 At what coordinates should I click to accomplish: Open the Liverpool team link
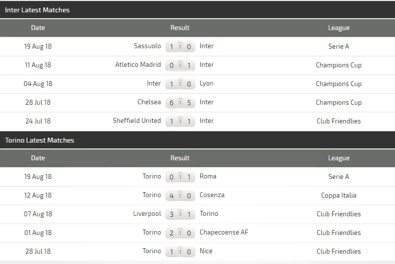click(147, 214)
